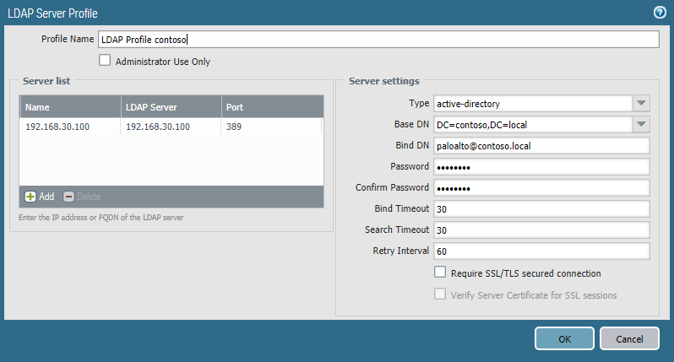Expand the Type dropdown arrow
This screenshot has height=362, width=674.
(641, 104)
